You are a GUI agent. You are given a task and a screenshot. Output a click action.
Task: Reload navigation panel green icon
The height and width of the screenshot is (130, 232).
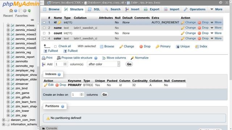pos(29,10)
